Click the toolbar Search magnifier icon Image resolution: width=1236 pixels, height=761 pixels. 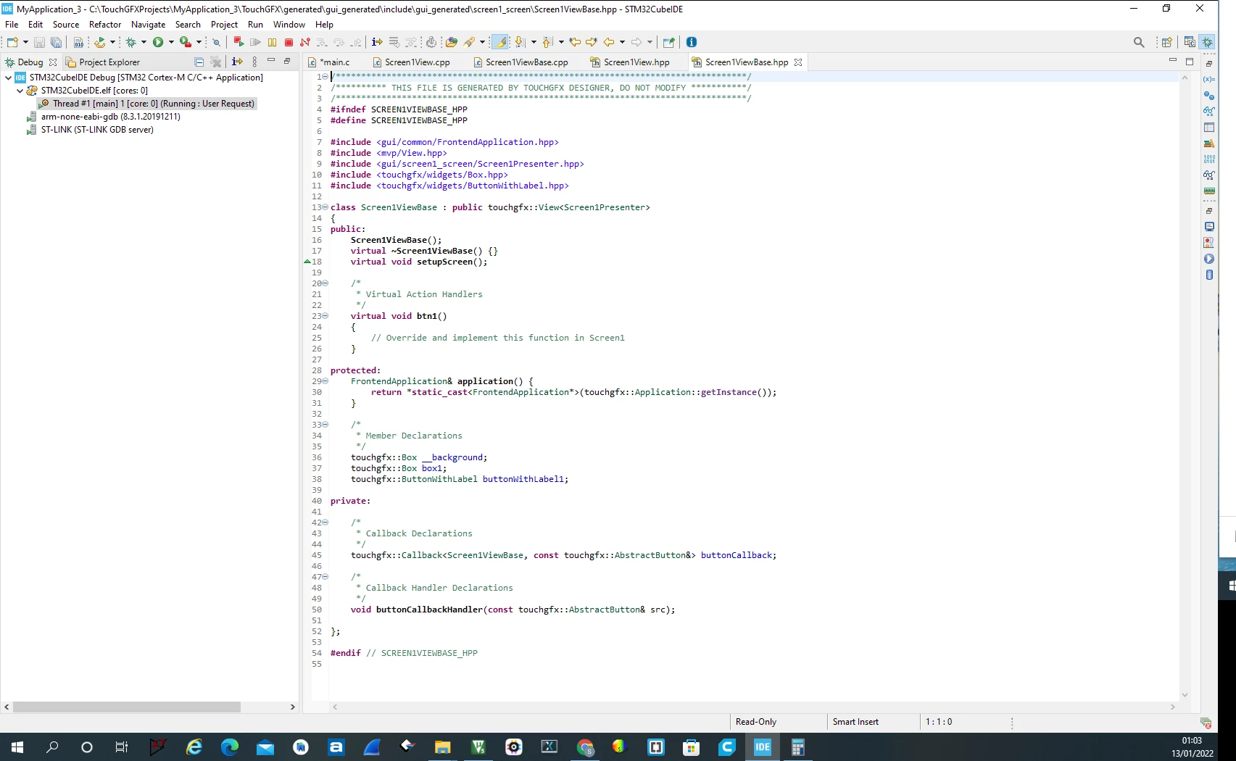pyautogui.click(x=1139, y=42)
